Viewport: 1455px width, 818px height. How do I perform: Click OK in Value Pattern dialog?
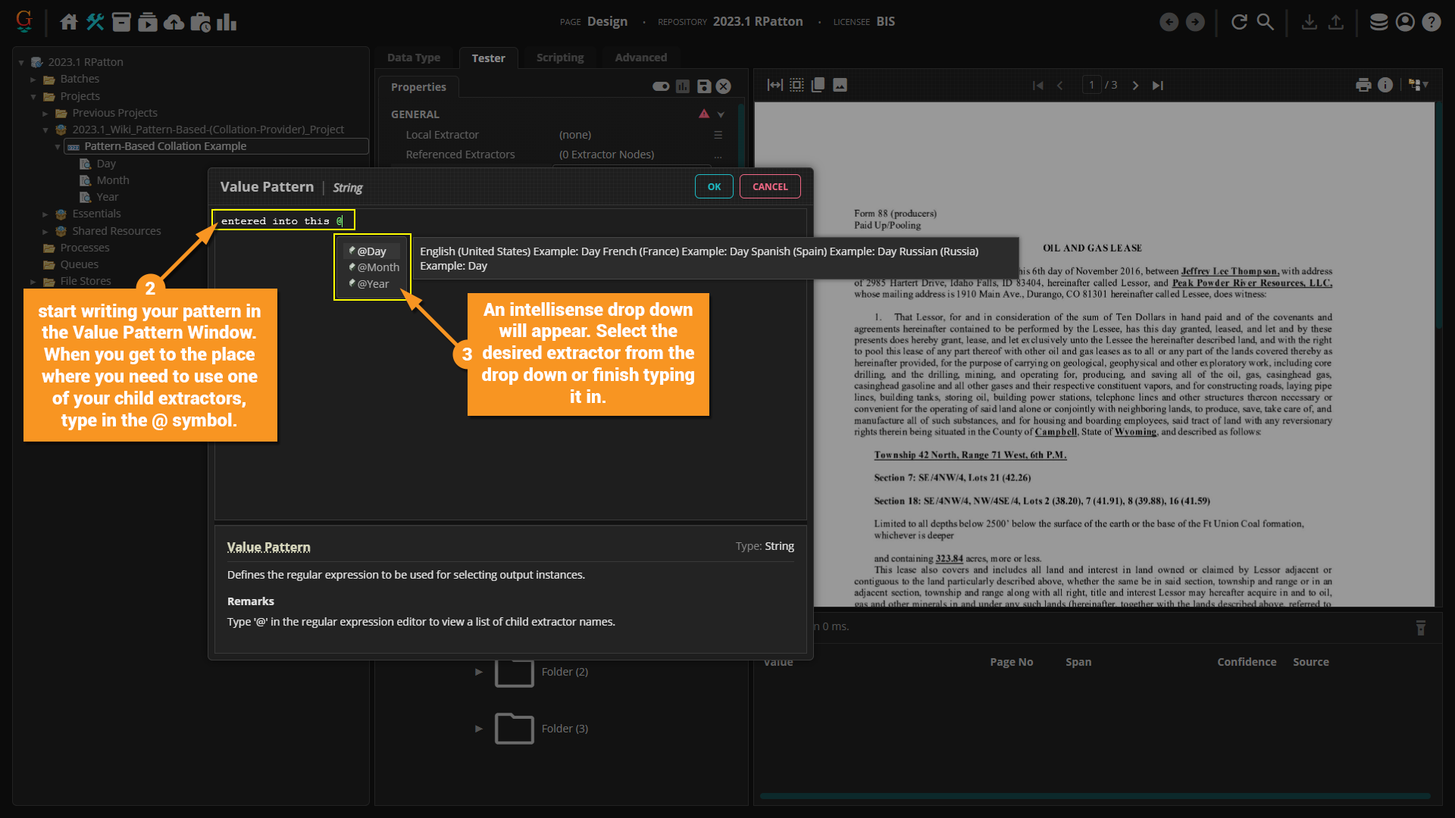point(714,186)
